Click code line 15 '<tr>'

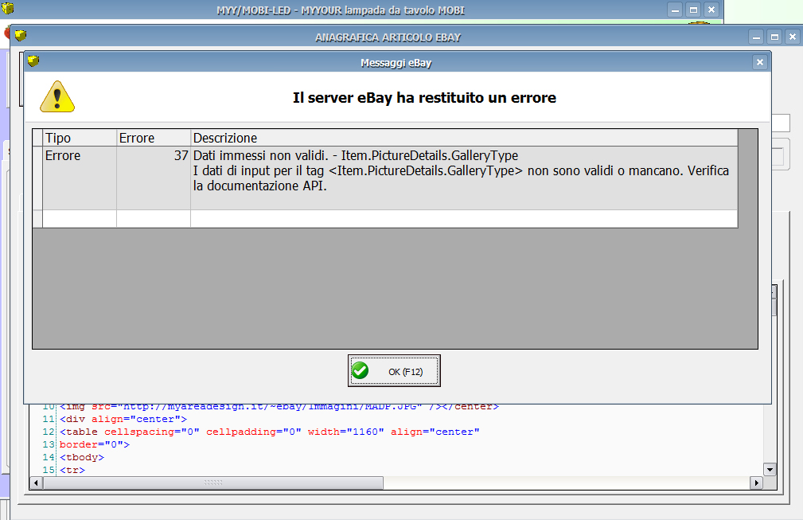tap(72, 471)
